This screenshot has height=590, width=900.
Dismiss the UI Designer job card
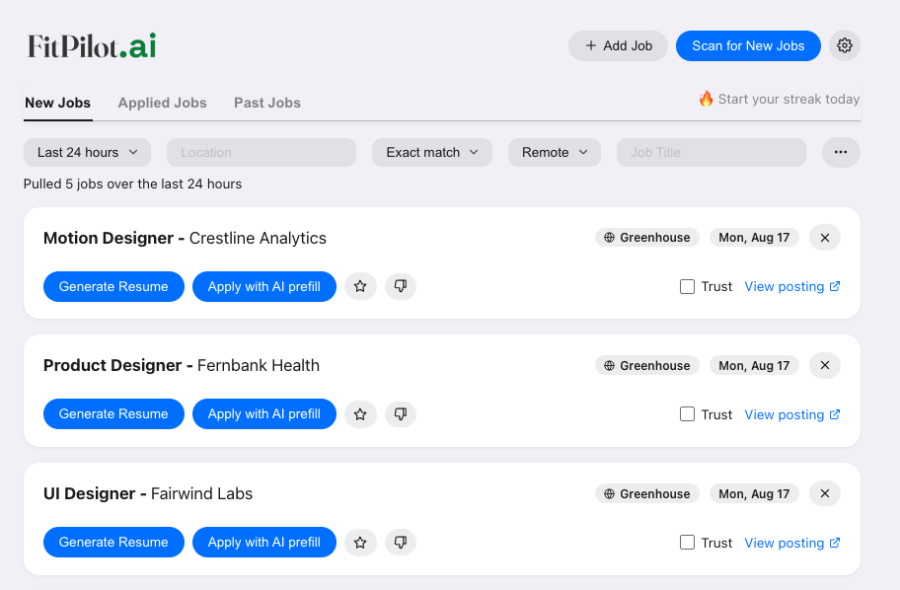(825, 493)
